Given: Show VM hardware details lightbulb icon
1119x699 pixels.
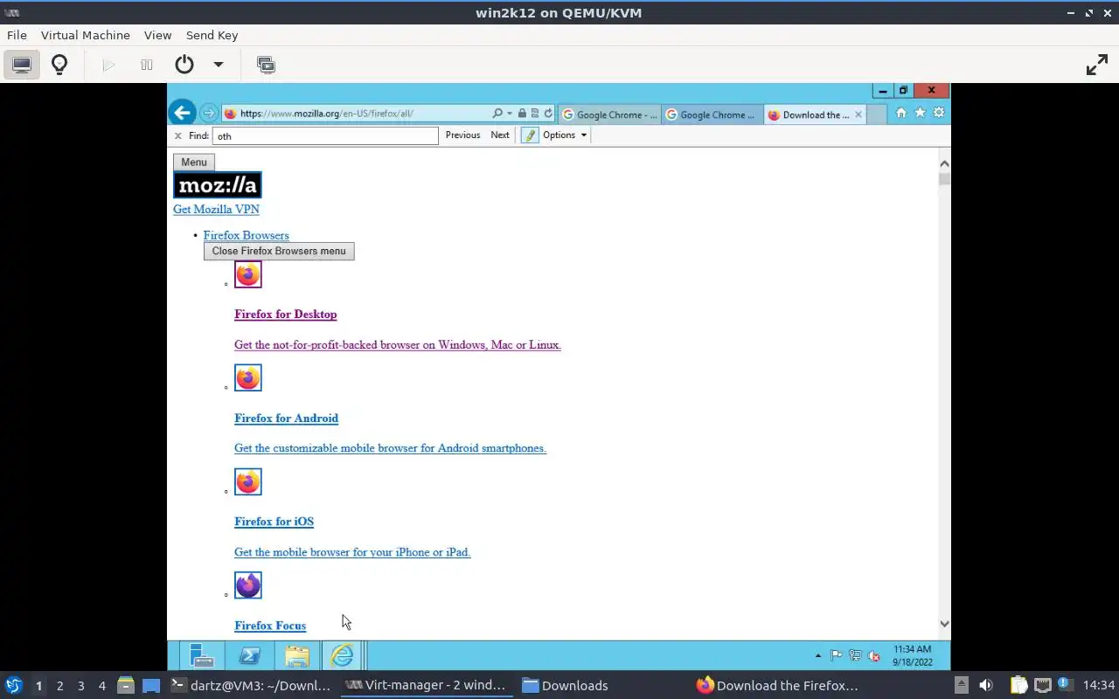Looking at the screenshot, I should coord(59,65).
